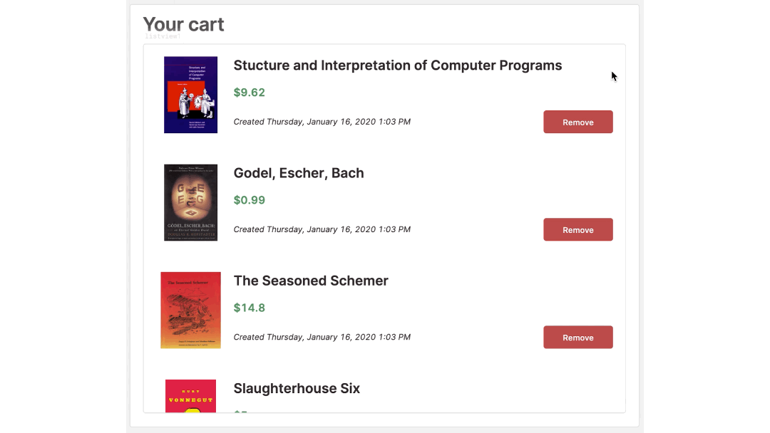770x433 pixels.
Task: Remove Structure and Interpretation of Computer Programs
Action: point(578,122)
